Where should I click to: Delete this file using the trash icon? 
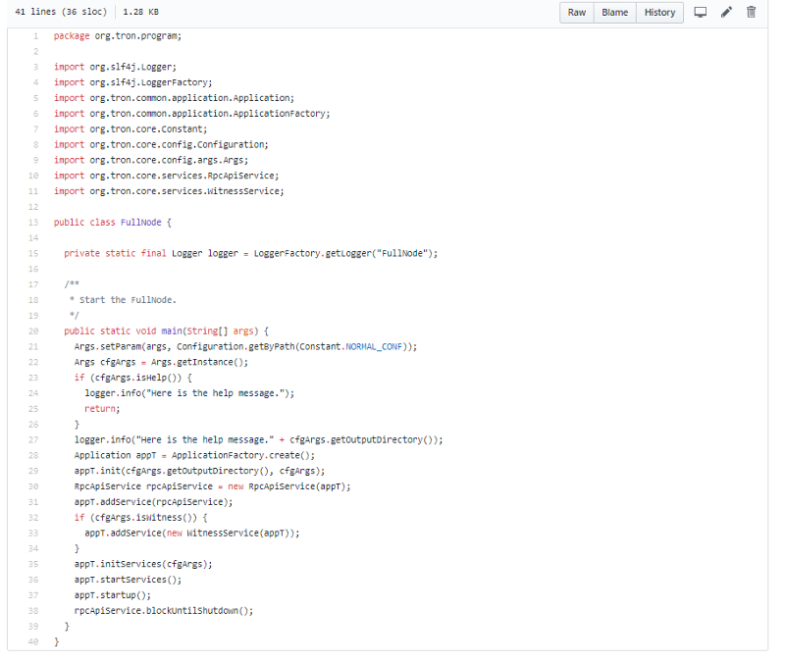tap(751, 12)
